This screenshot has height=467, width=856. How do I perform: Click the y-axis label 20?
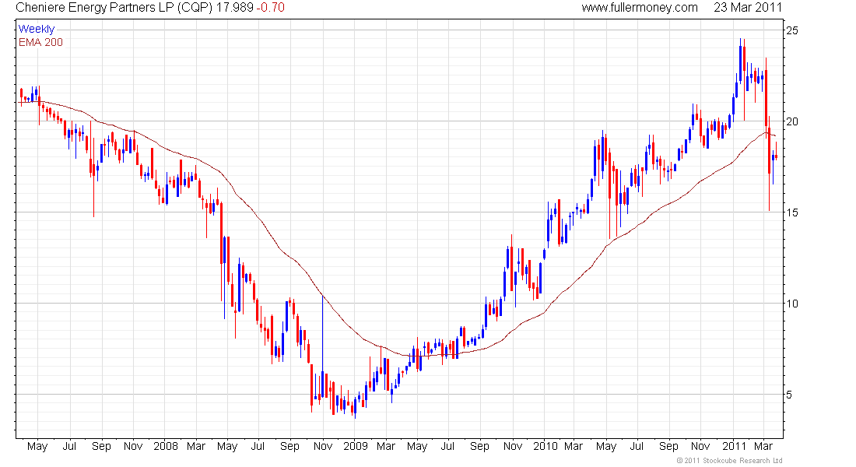click(x=791, y=121)
